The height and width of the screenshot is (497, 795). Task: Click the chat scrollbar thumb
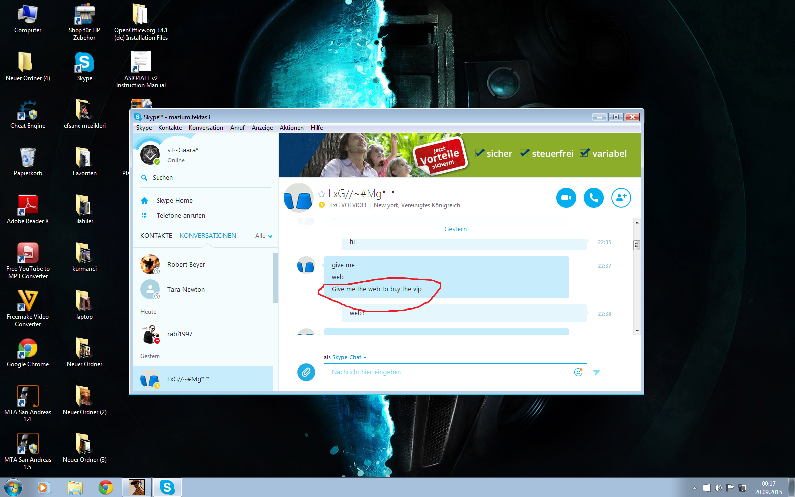coord(636,245)
